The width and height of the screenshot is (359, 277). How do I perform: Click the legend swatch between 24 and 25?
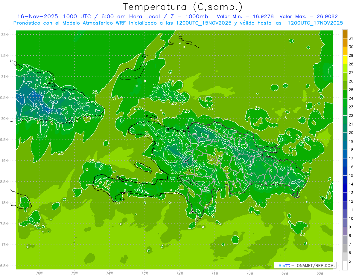point(345,94)
